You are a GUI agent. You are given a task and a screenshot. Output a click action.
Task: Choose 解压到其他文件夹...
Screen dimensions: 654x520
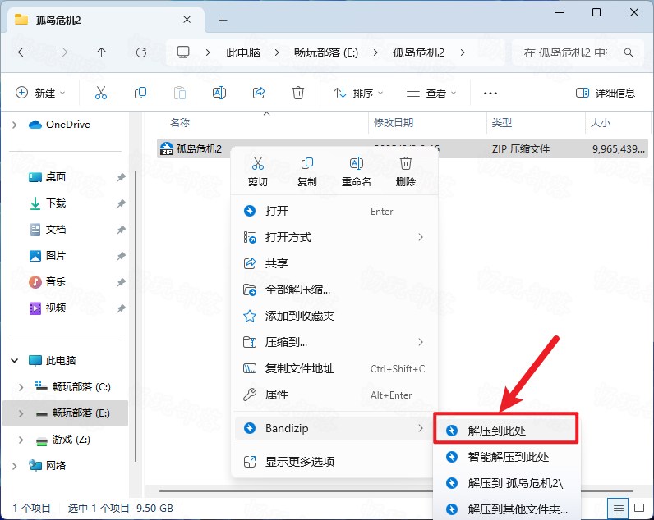pos(505,509)
